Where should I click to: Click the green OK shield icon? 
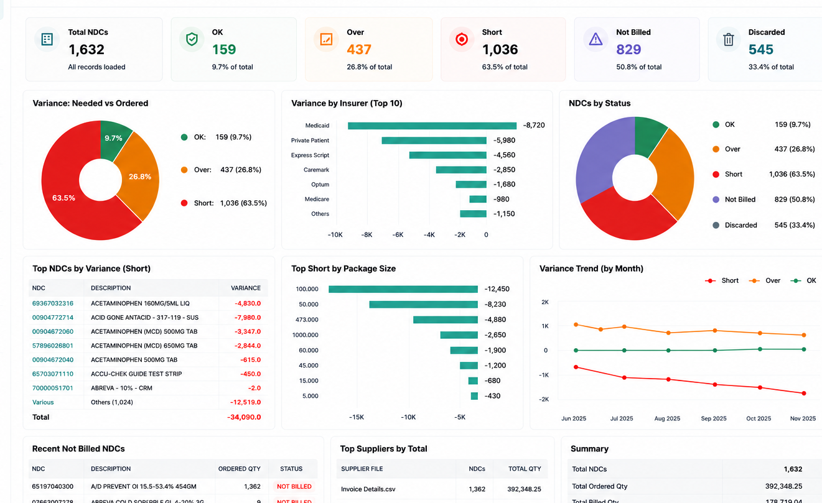click(x=192, y=39)
